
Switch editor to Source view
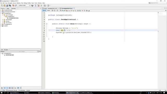(44, 10)
